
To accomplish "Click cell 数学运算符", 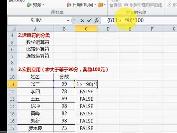I will [35, 42].
